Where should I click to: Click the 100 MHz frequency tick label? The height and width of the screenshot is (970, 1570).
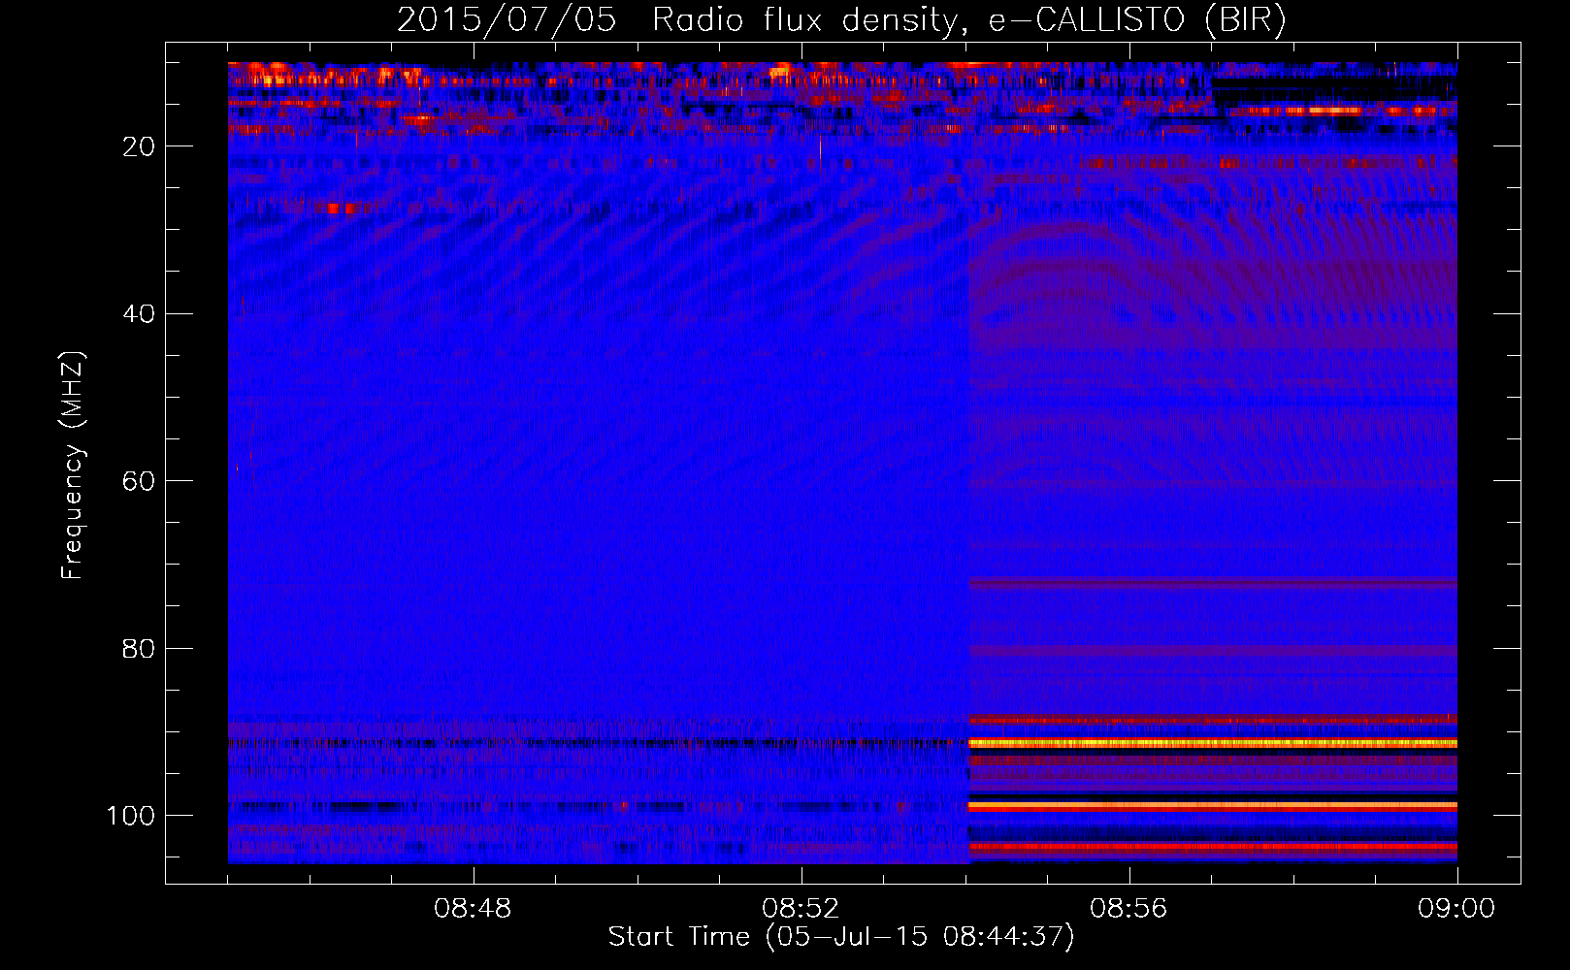pyautogui.click(x=131, y=816)
